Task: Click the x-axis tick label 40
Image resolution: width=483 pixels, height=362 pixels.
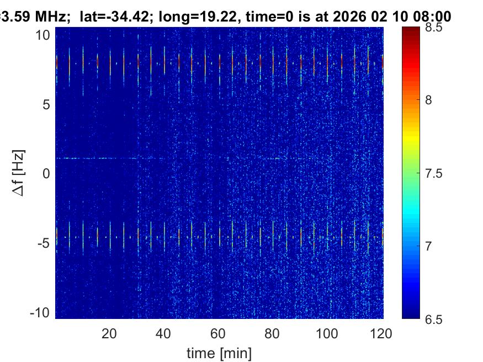Action: pos(164,333)
